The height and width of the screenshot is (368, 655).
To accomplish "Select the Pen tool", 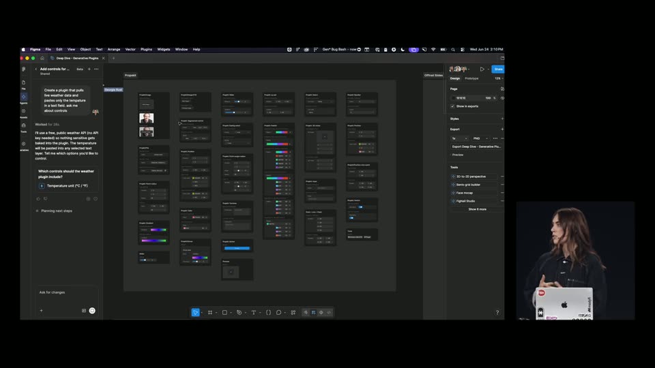I will 239,313.
